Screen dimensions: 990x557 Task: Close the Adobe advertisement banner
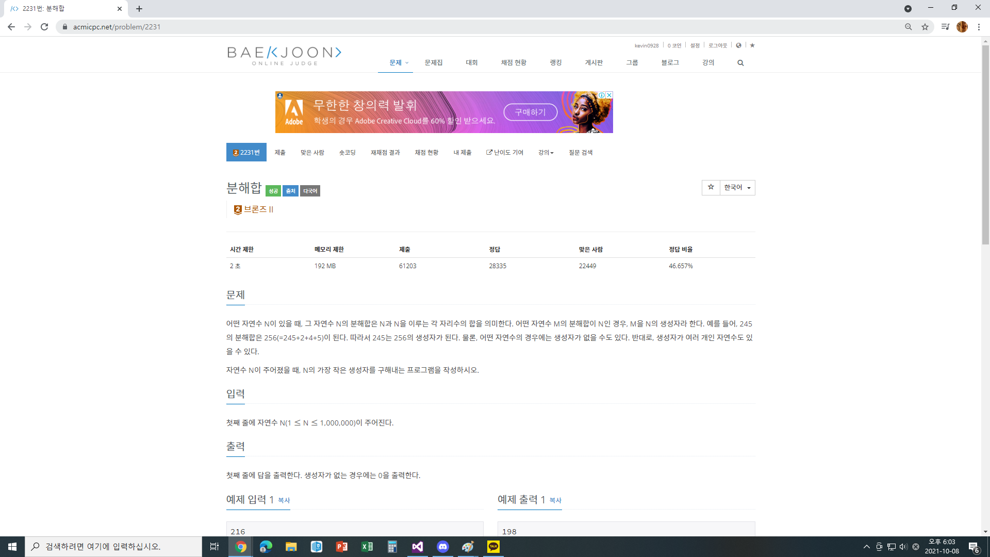click(x=609, y=95)
